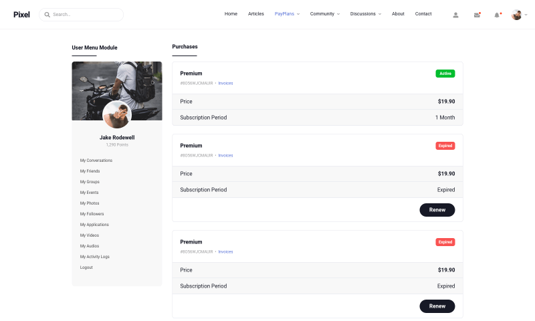Open My Events
The height and width of the screenshot is (321, 535).
coord(89,193)
